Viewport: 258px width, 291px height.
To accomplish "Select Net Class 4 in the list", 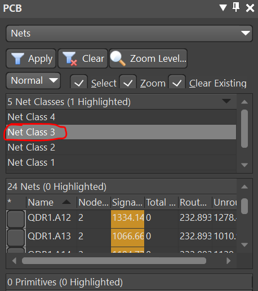I will [121, 117].
